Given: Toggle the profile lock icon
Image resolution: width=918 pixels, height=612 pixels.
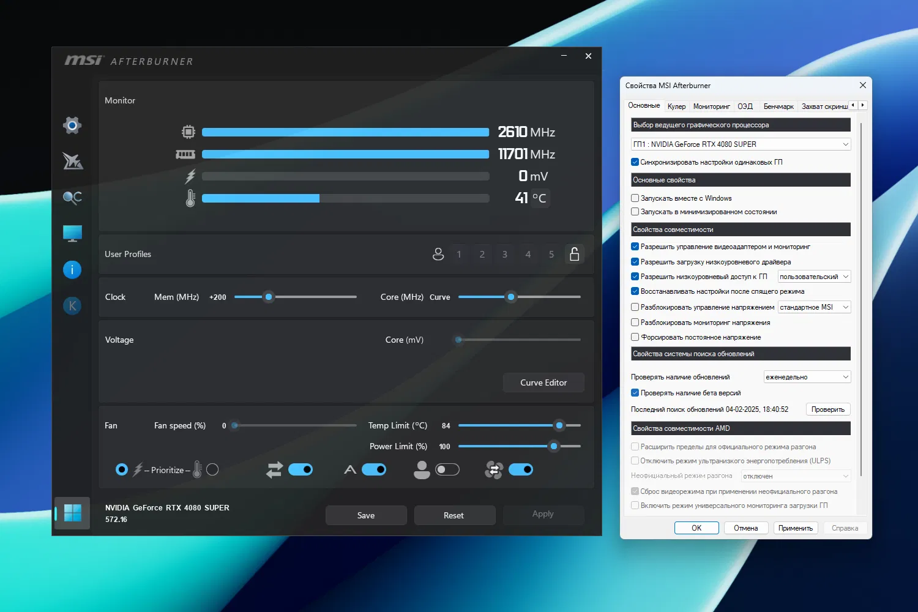Looking at the screenshot, I should pyautogui.click(x=575, y=254).
